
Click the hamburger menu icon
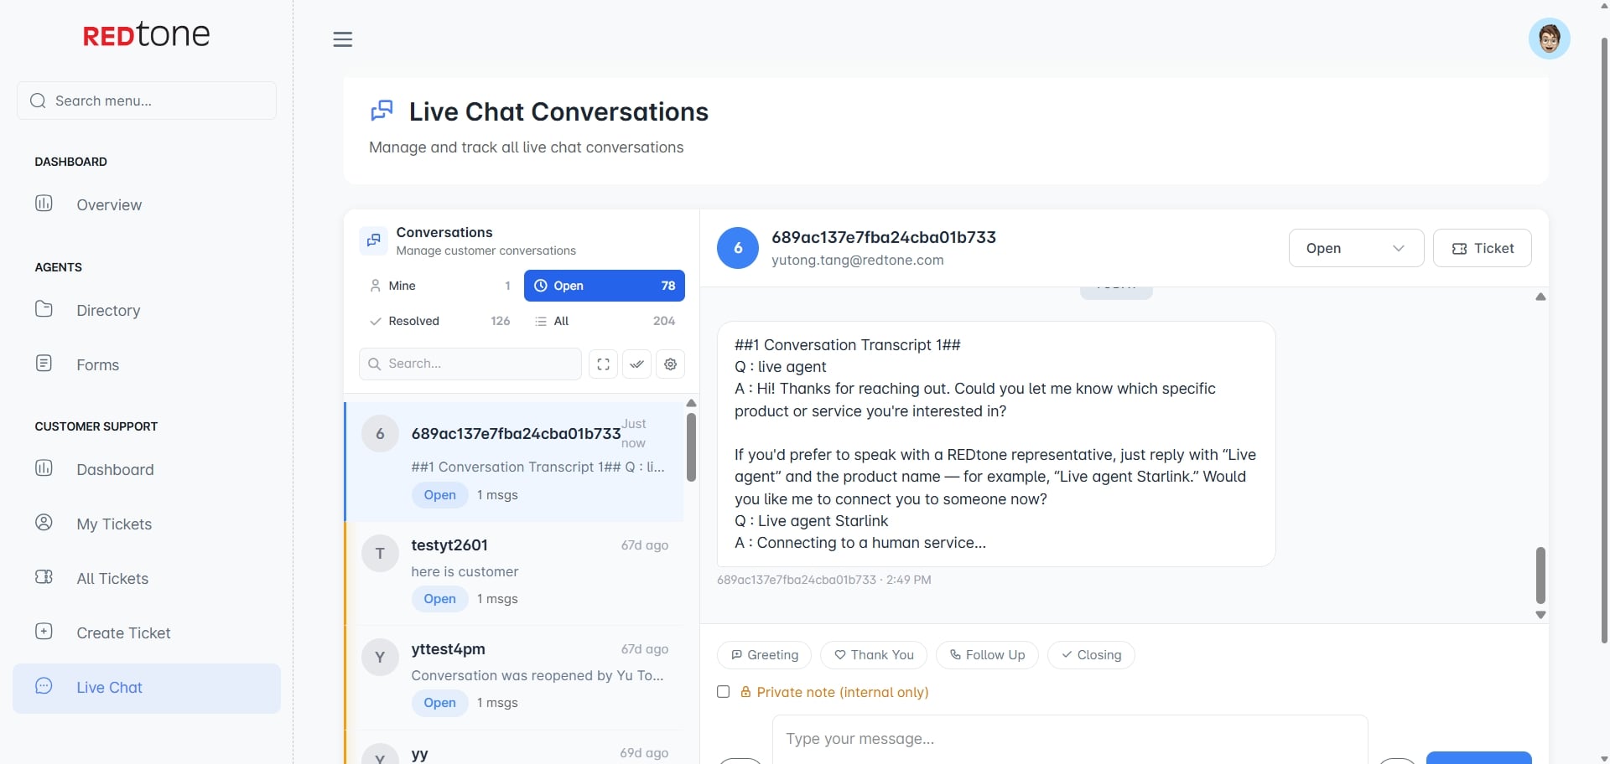tap(342, 39)
